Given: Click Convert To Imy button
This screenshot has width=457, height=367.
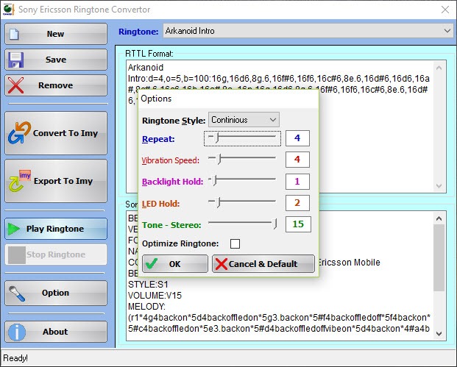Looking at the screenshot, I should (56, 133).
